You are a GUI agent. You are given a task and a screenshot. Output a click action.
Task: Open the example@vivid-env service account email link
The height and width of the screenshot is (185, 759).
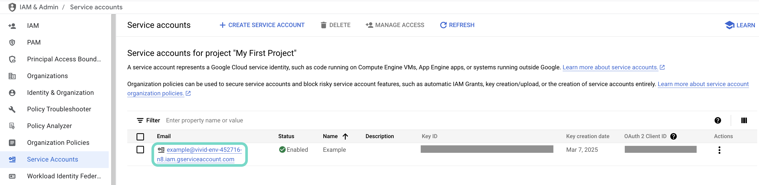(x=199, y=155)
